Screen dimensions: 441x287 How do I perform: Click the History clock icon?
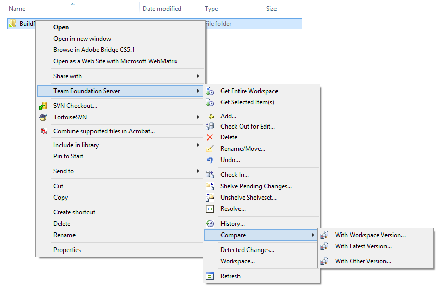[x=210, y=224]
